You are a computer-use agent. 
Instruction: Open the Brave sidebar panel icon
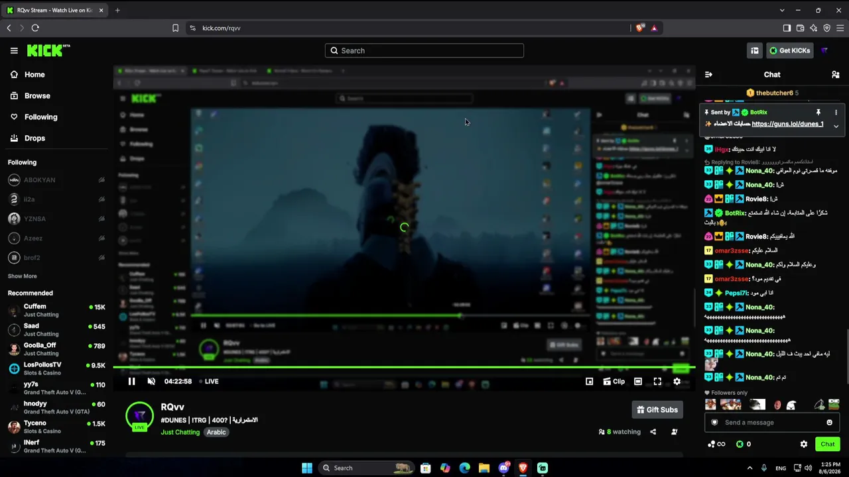787,28
